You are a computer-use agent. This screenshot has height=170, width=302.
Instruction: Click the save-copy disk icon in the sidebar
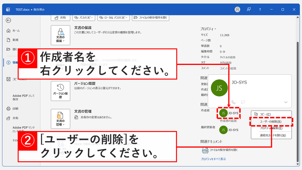point(8,79)
